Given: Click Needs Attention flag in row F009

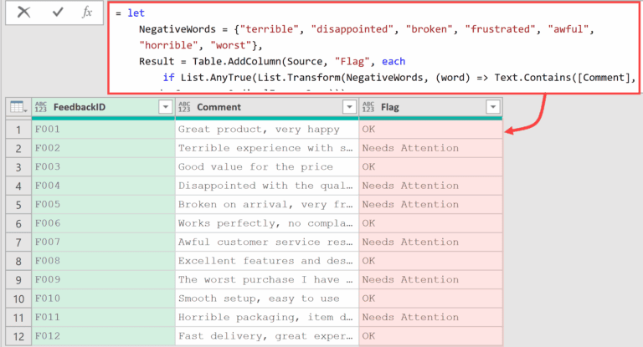Looking at the screenshot, I should [x=430, y=280].
